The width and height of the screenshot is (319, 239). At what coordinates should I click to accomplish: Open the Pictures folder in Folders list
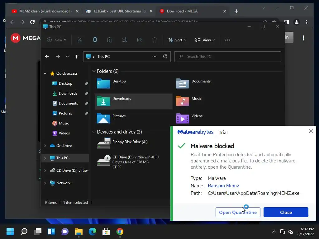pos(111,119)
